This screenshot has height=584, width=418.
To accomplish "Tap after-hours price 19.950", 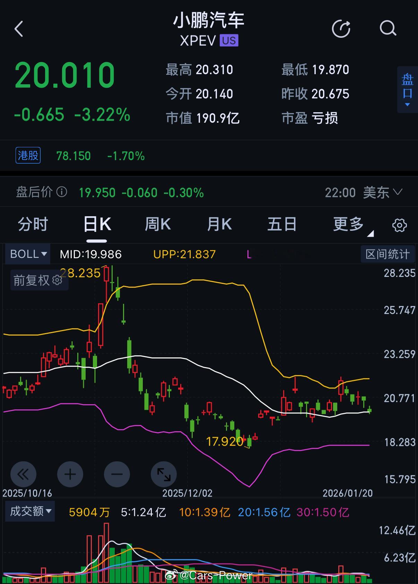I will pyautogui.click(x=97, y=193).
